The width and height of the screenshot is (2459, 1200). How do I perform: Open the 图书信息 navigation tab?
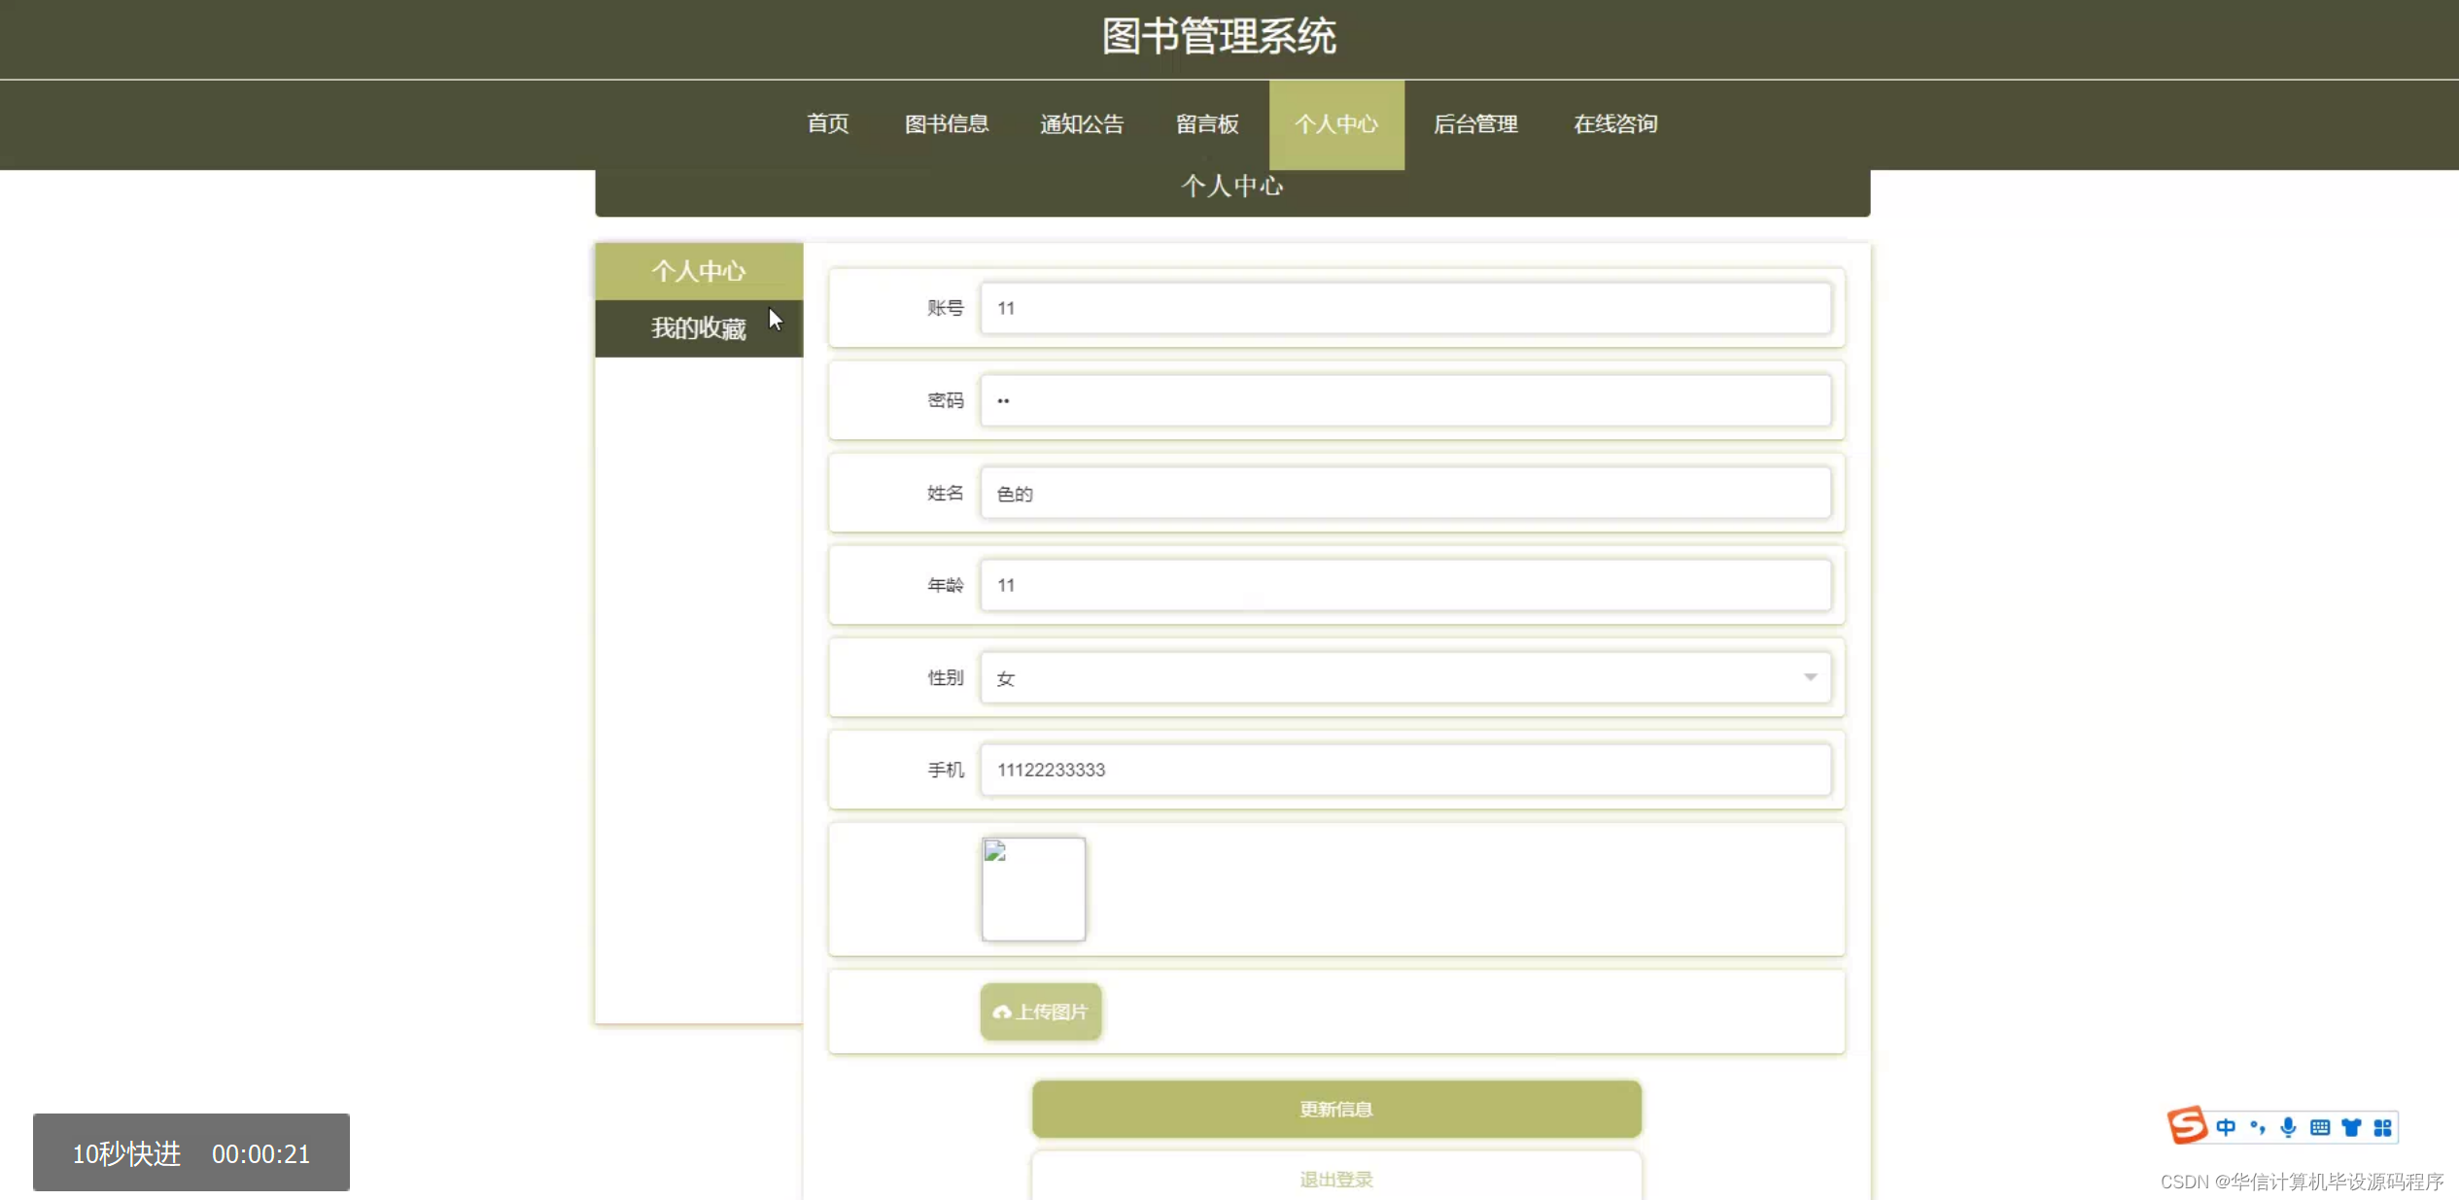click(946, 124)
